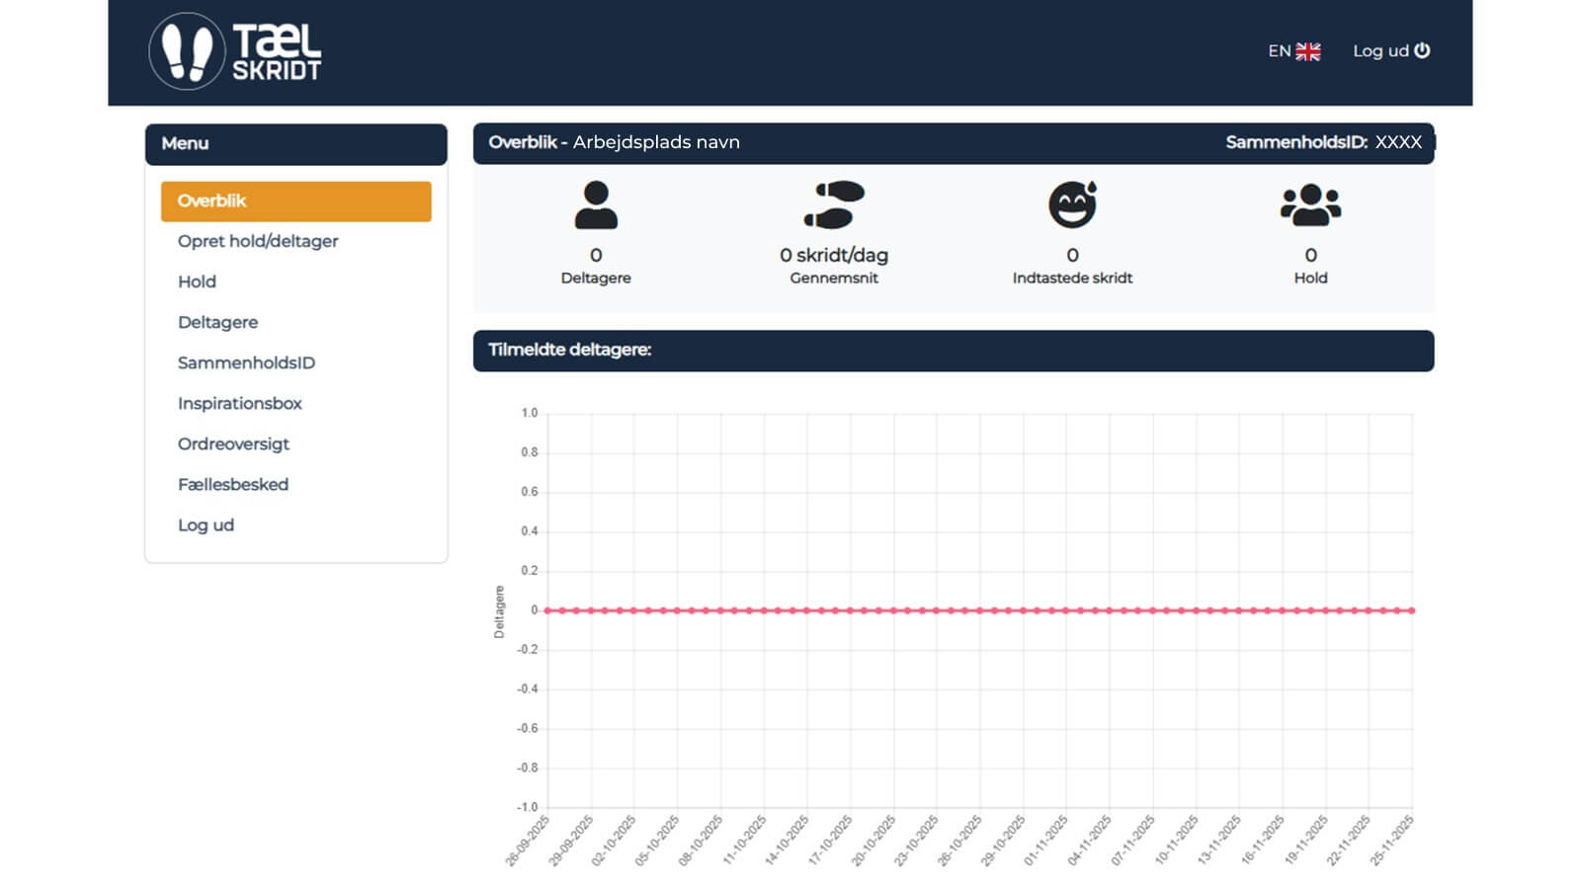The height and width of the screenshot is (889, 1581).
Task: Navigate to Ordreoversigt
Action: click(x=233, y=444)
